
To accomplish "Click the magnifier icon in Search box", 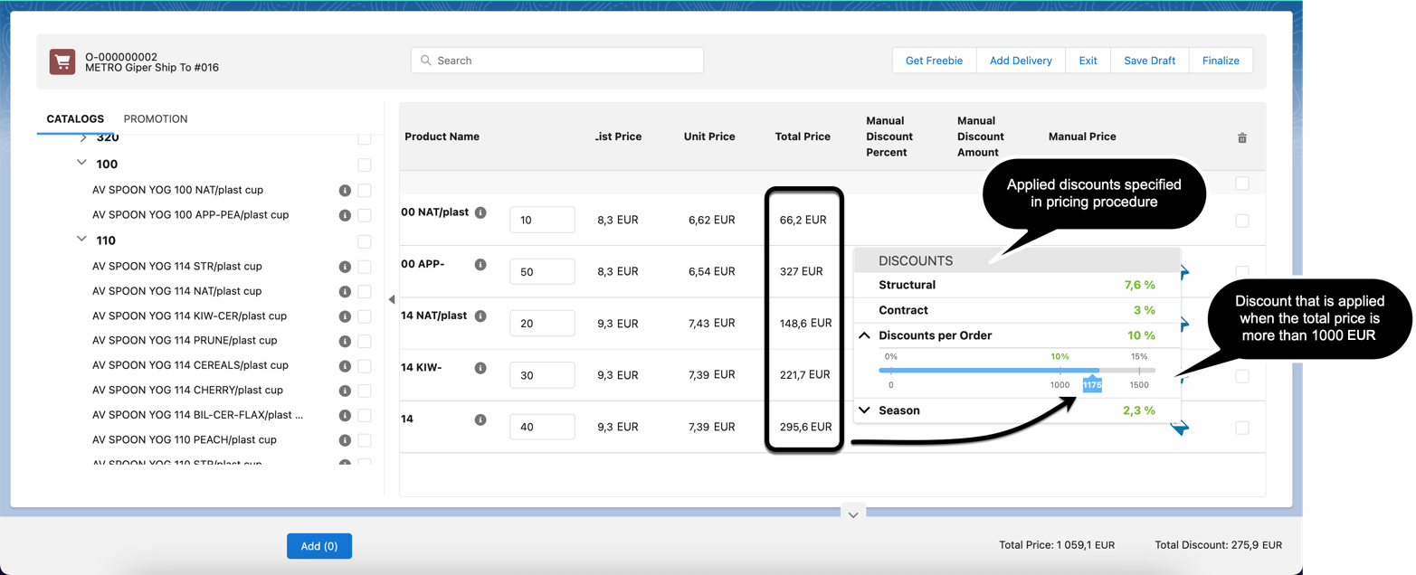I will pos(425,61).
